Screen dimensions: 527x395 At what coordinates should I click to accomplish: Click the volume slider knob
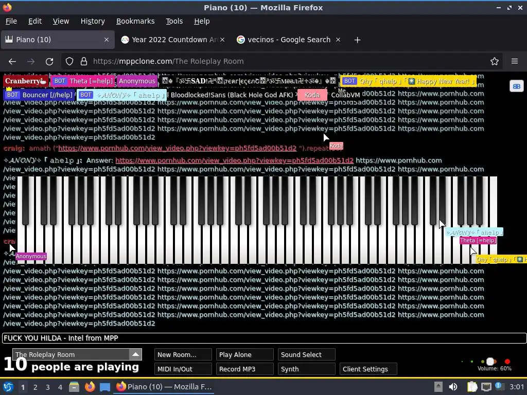point(490,362)
